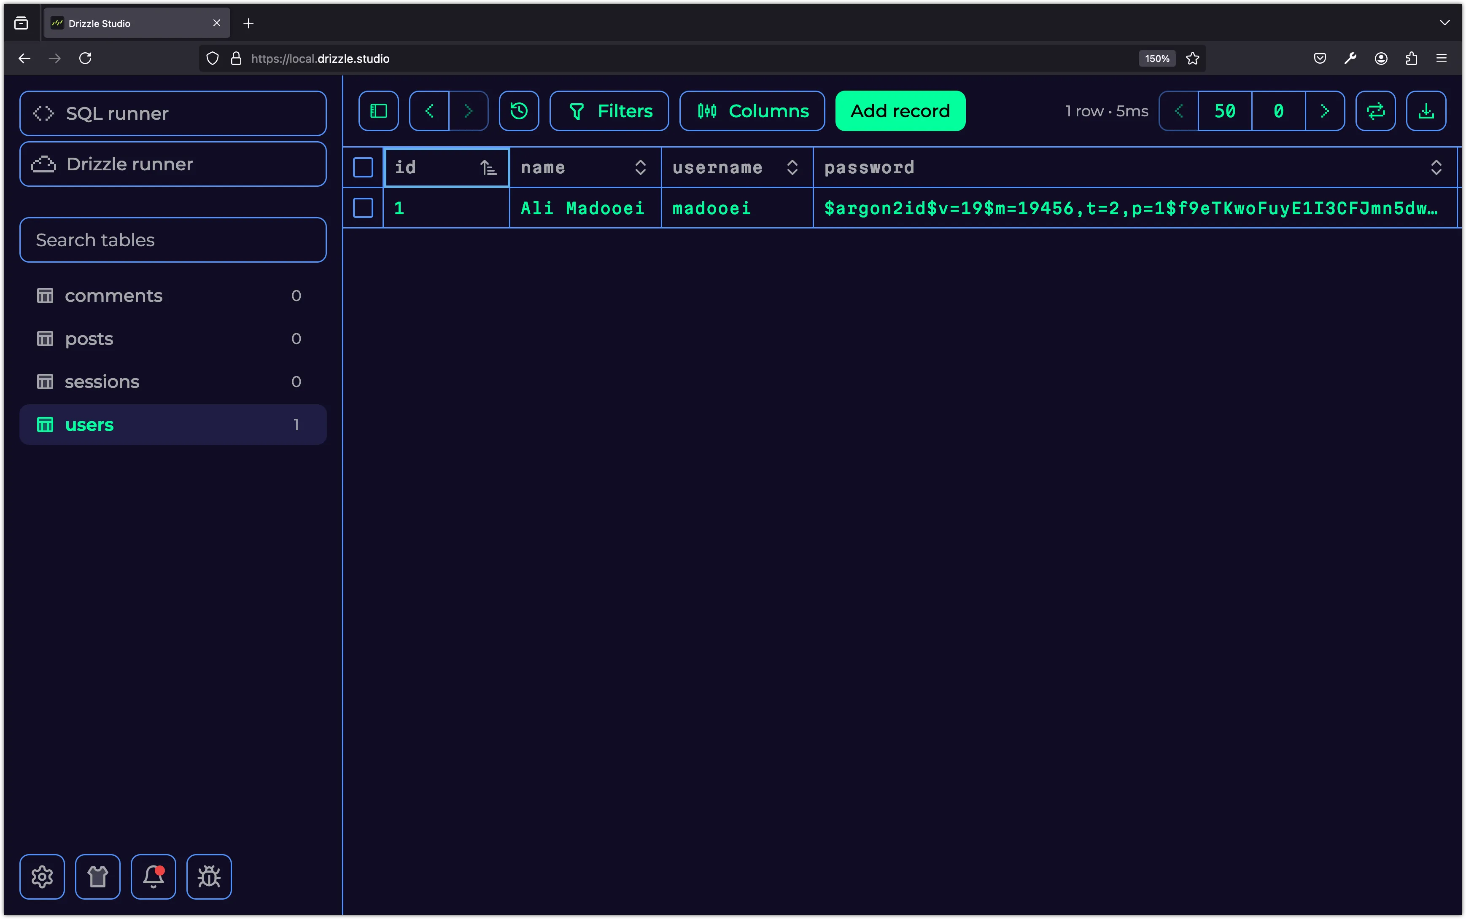Click the Drizzle Studio browser tab
The image size is (1466, 919).
point(137,23)
